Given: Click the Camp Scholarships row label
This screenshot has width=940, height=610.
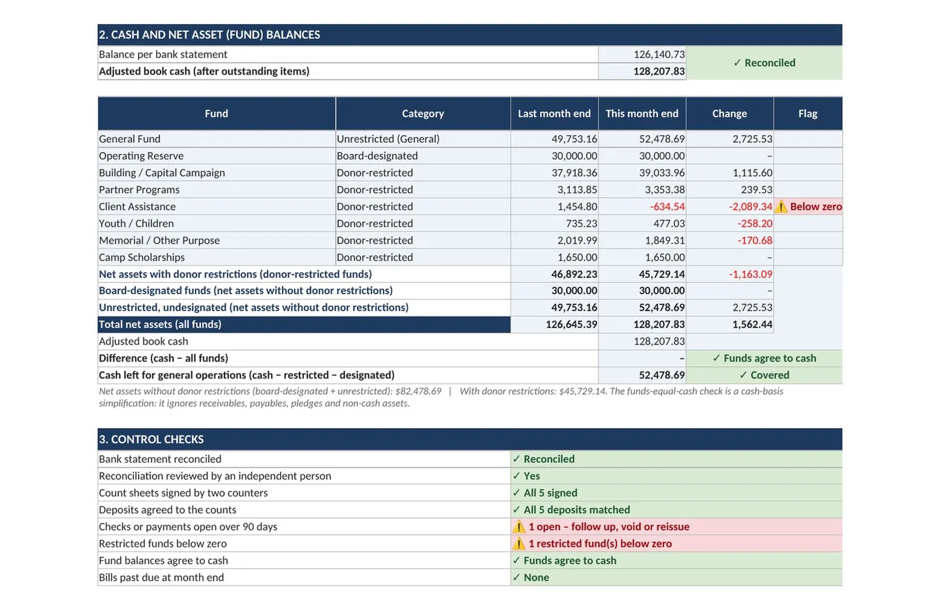Looking at the screenshot, I should (142, 258).
